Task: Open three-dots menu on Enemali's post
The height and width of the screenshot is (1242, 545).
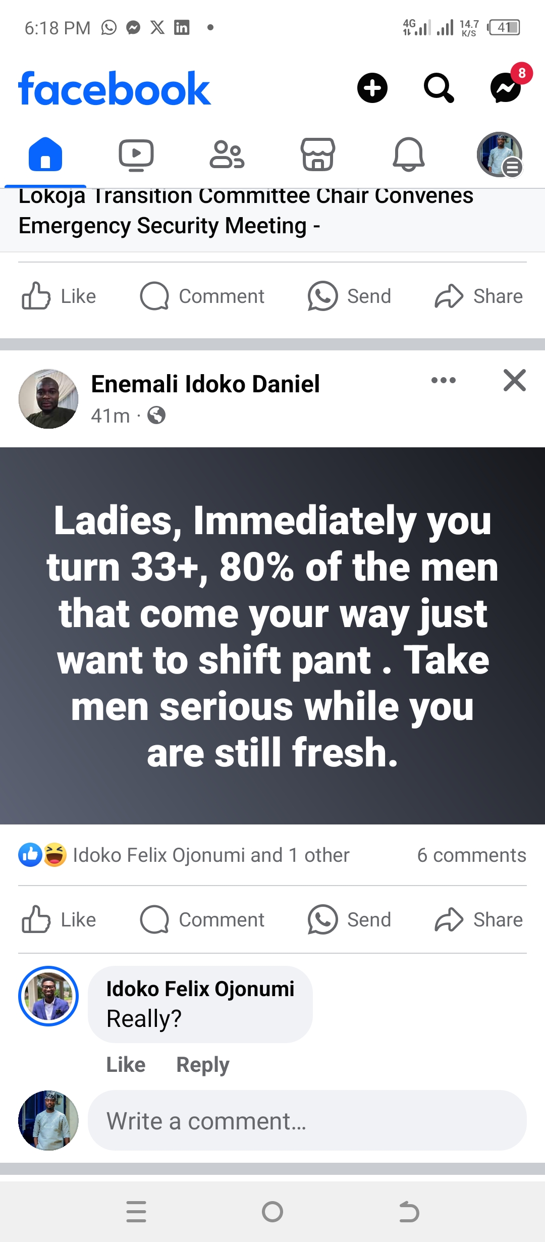Action: (x=444, y=380)
